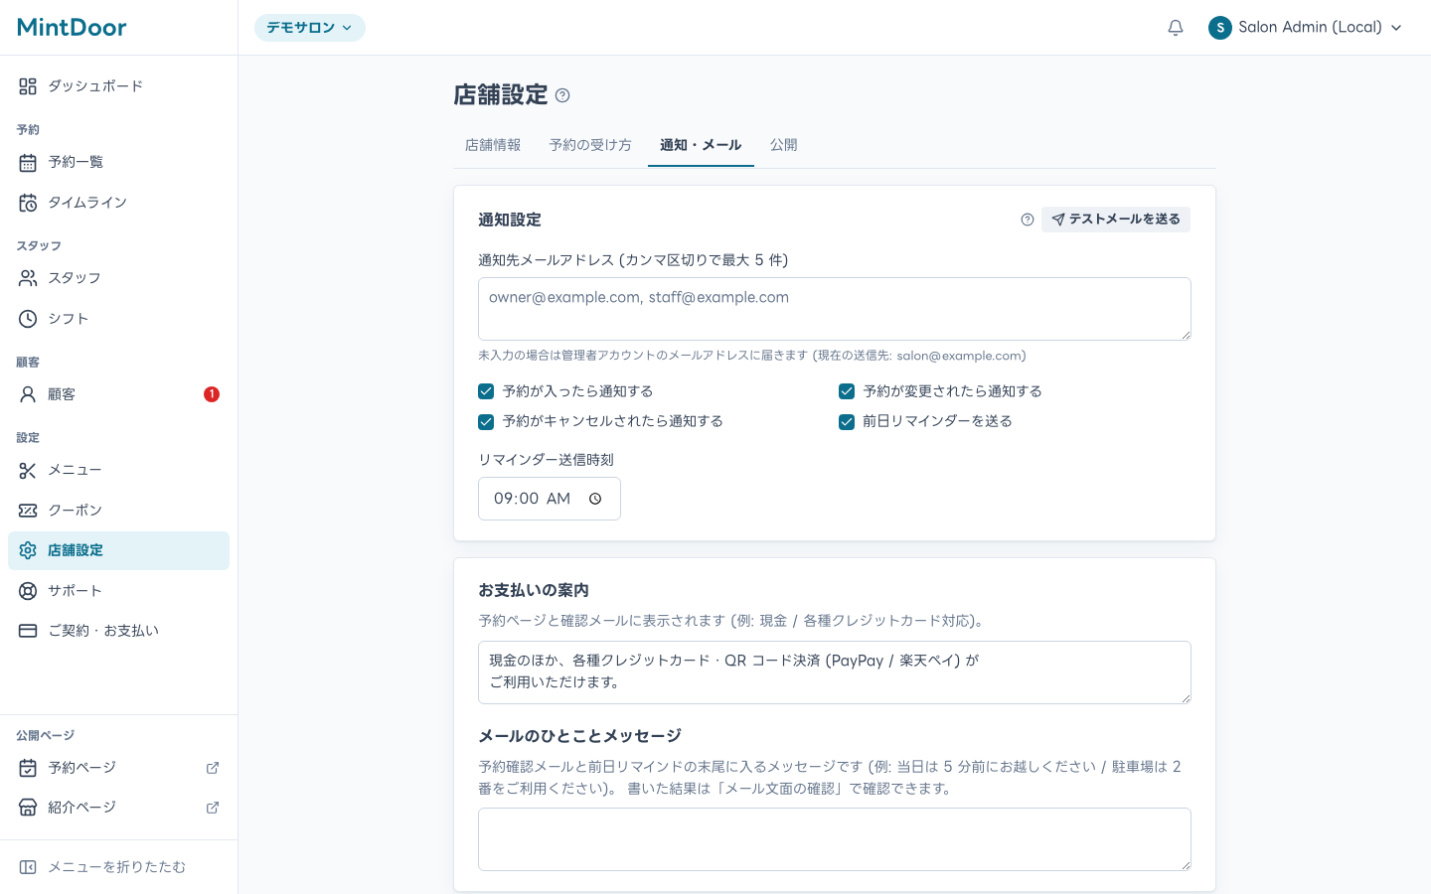Screen dimensions: 1431x894
Task: Toggle 予約が入ったら通知する checkbox
Action: (486, 391)
